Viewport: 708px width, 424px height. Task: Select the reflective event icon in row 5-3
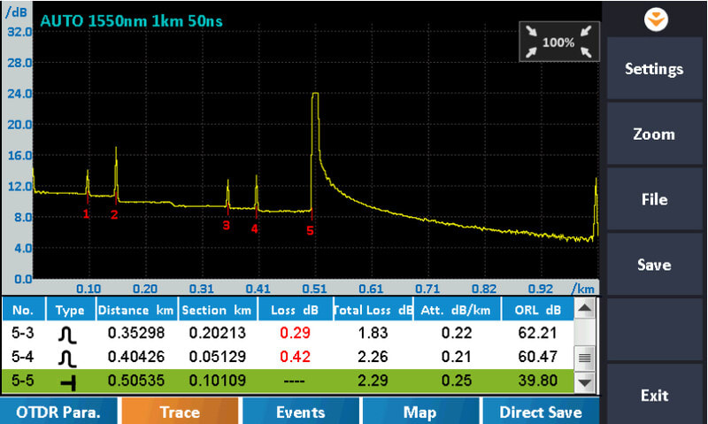[x=68, y=335]
